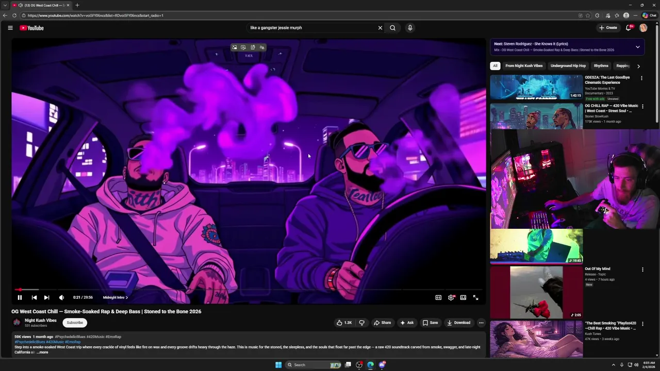Go to YouTube home via logo
660x371 pixels.
pos(32,28)
